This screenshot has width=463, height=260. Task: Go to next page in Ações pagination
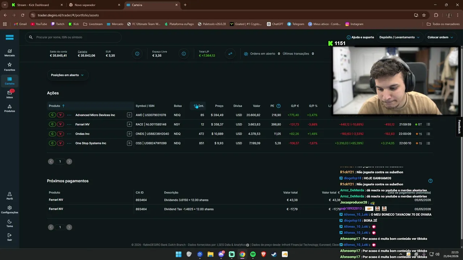coord(69,161)
